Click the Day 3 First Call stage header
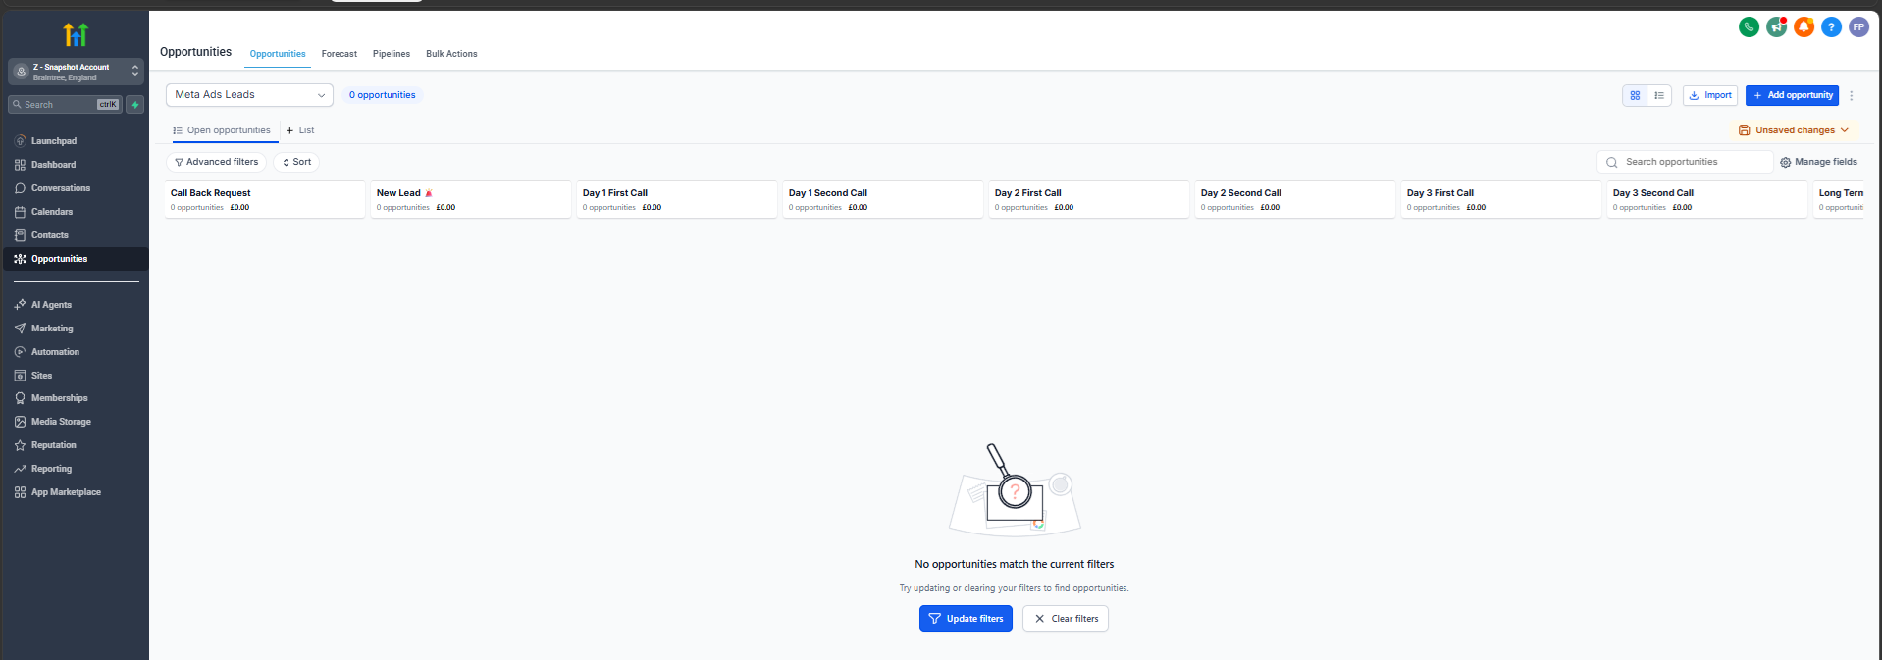 [1501, 199]
